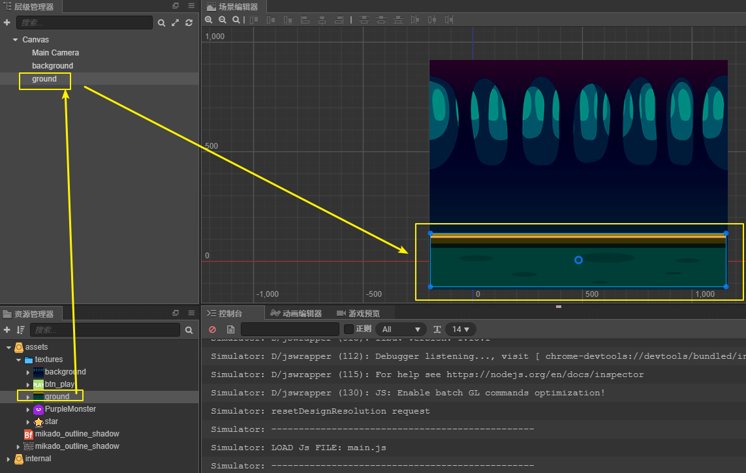Clear the console with the red icon
The width and height of the screenshot is (746, 473).
coord(213,329)
